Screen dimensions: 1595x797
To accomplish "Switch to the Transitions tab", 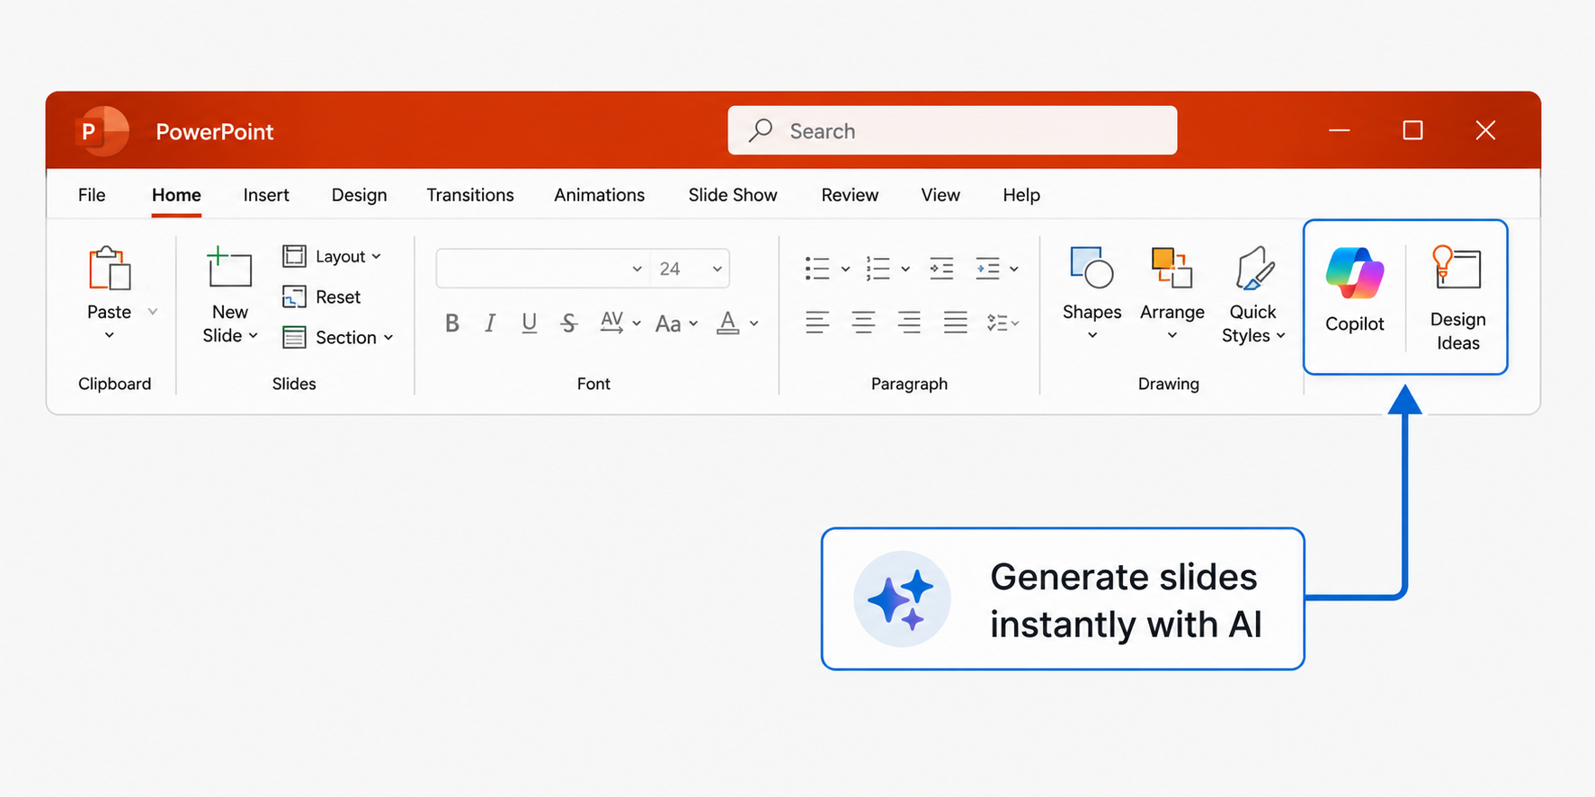I will click(x=470, y=195).
